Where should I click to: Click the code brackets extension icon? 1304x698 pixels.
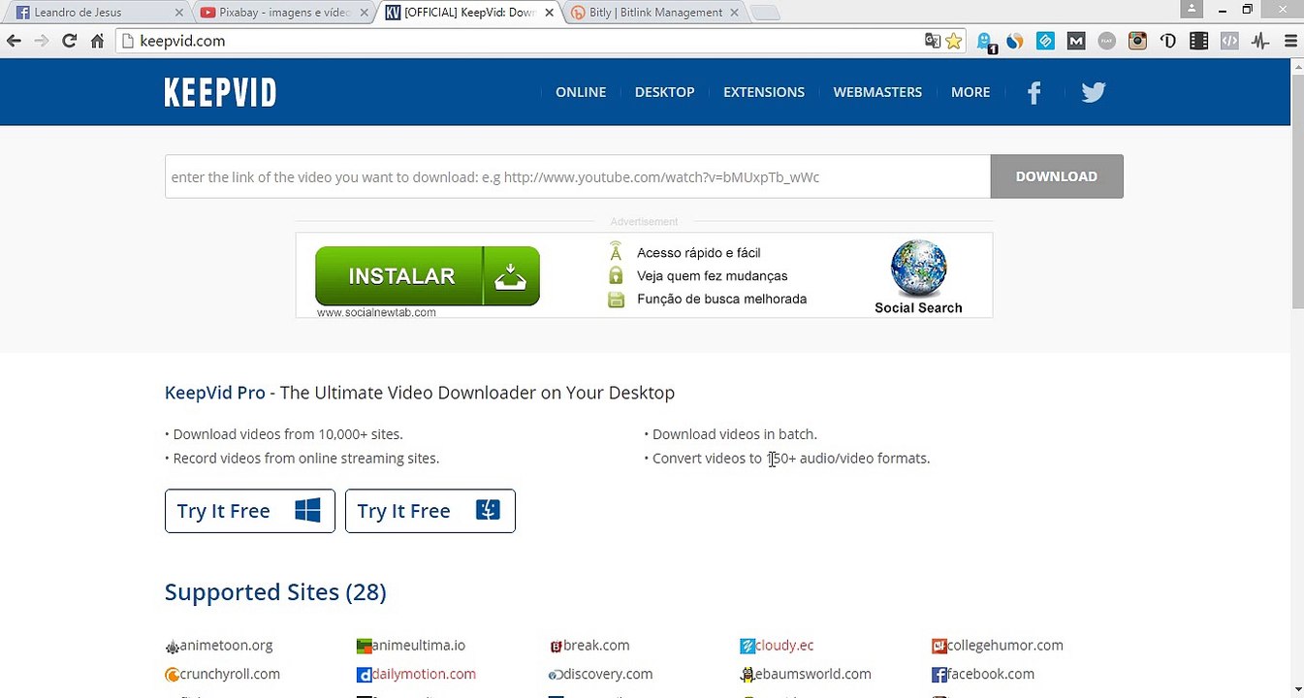1229,41
